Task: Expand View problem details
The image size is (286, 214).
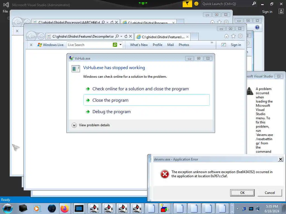Action: click(91, 125)
